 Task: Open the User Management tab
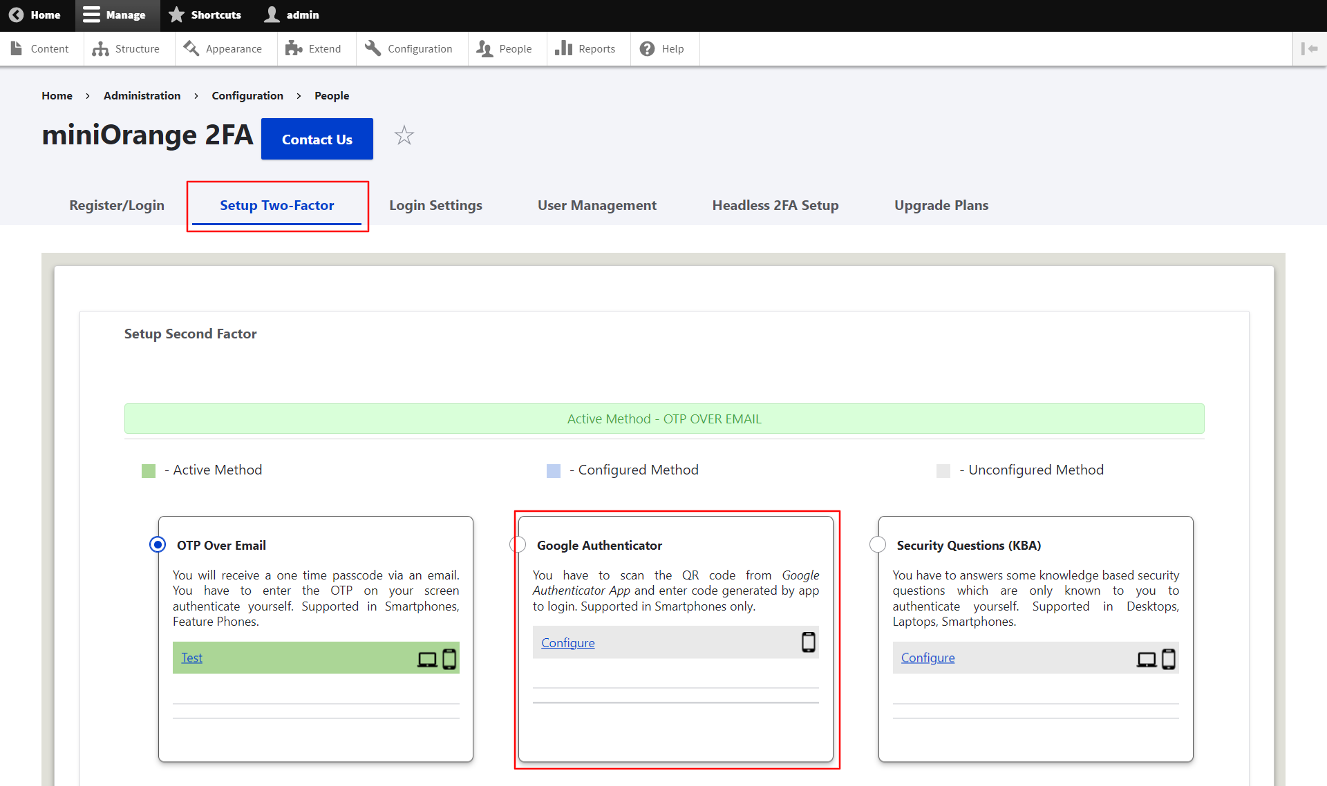coord(597,205)
